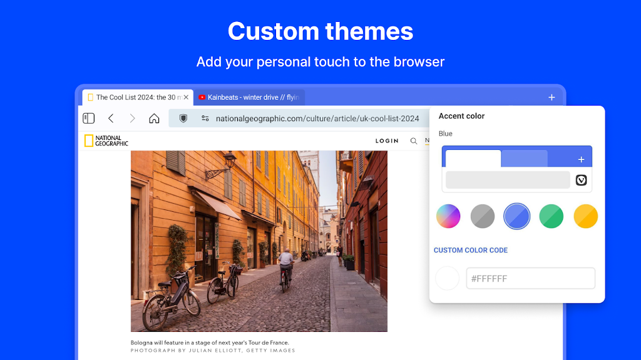Toggle the side panel icon
641x360 pixels.
[x=89, y=118]
